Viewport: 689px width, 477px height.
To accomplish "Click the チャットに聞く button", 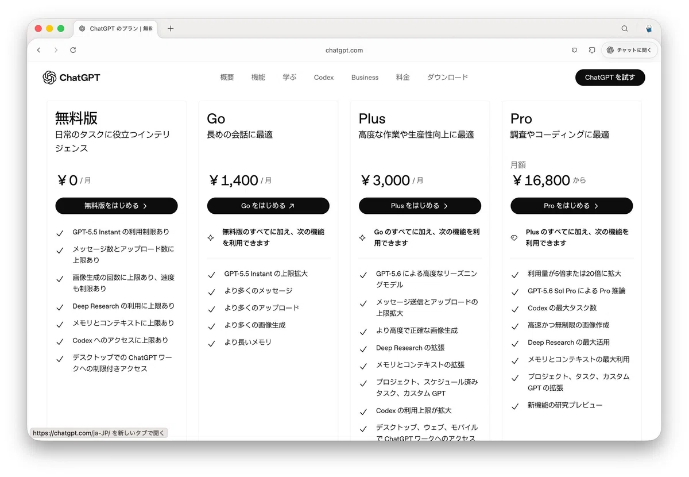I will click(629, 50).
